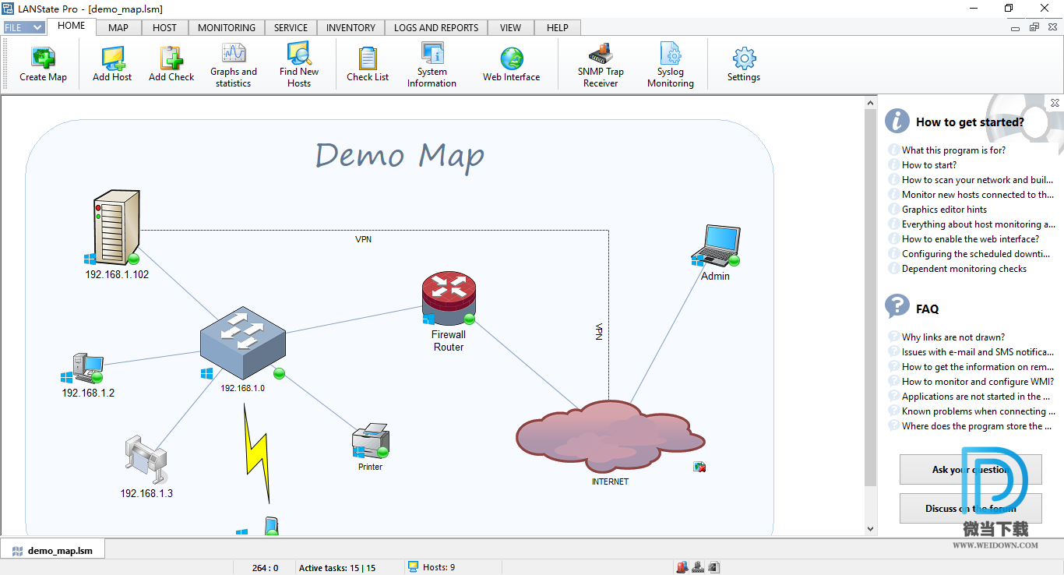Screen dimensions: 1064x575
Task: Select the INTERNET cloud on map
Action: tap(609, 436)
